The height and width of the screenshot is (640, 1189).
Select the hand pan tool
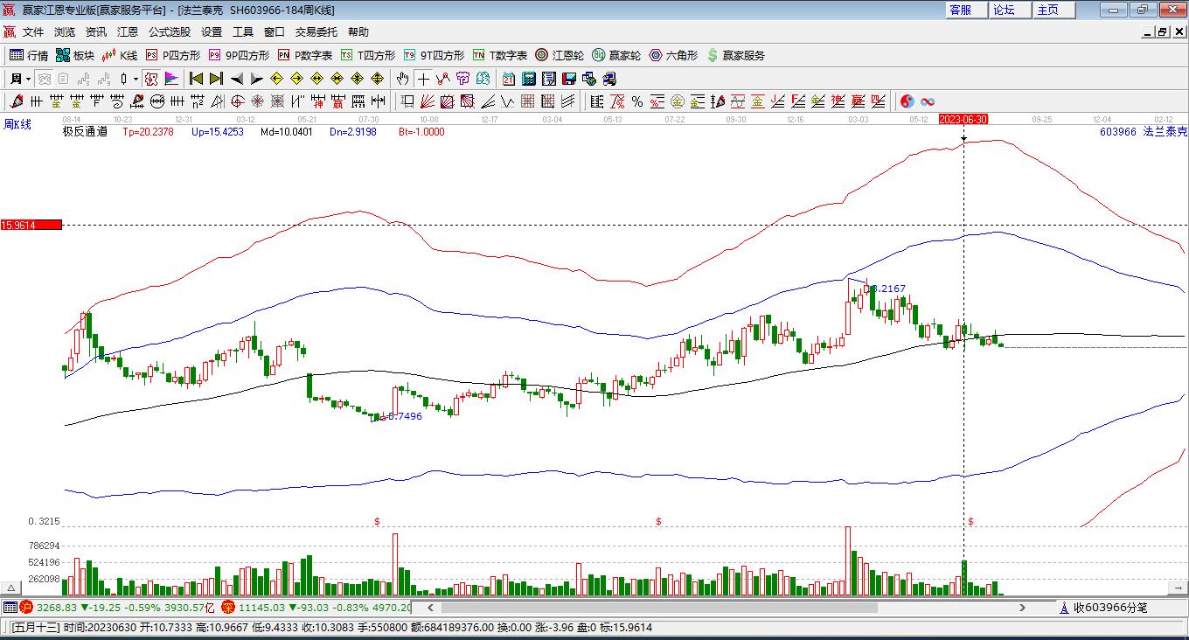403,79
